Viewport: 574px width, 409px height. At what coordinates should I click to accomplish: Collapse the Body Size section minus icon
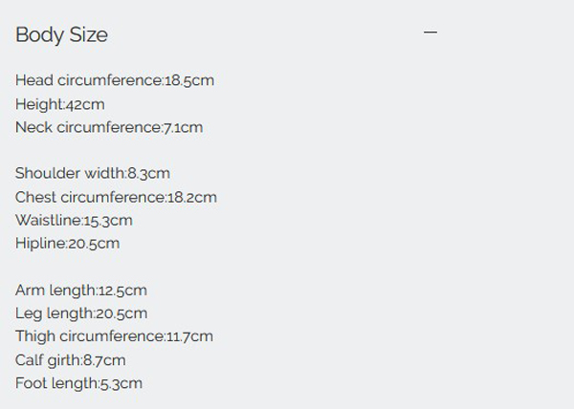click(430, 32)
